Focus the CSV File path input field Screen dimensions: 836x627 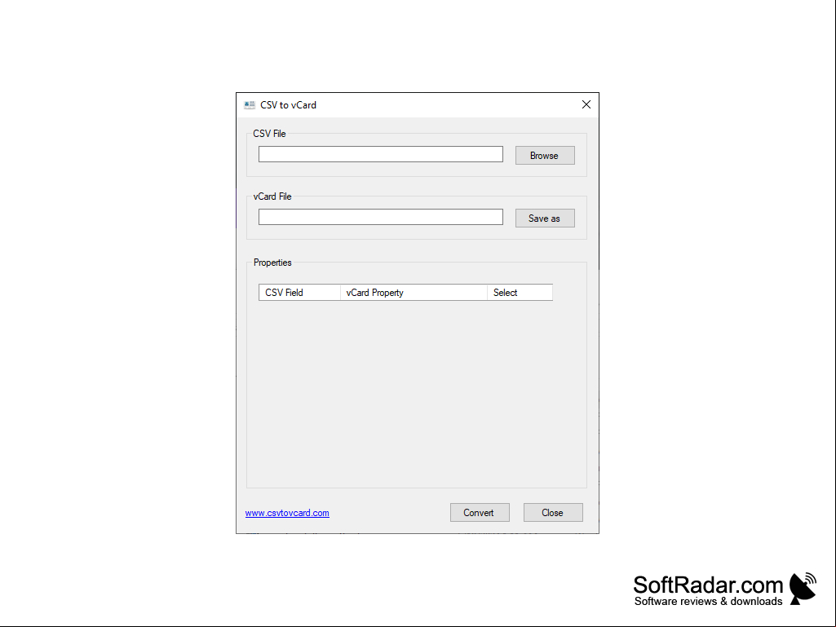pos(381,154)
